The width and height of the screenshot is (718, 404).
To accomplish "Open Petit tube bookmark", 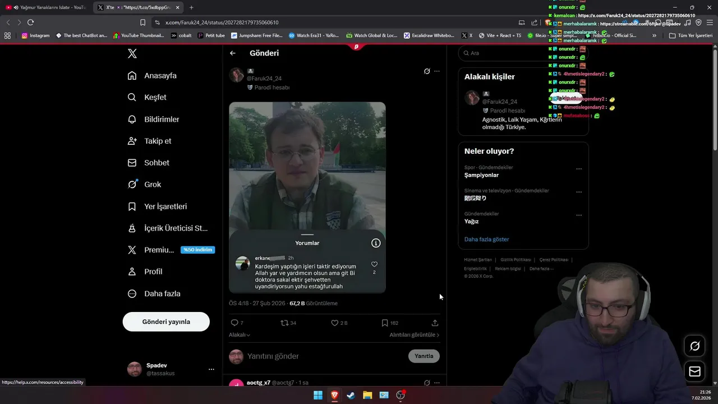I will (x=211, y=35).
